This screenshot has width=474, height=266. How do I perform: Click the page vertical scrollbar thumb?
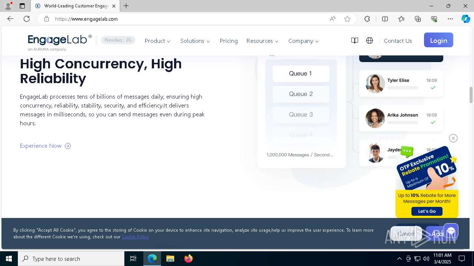point(471,95)
